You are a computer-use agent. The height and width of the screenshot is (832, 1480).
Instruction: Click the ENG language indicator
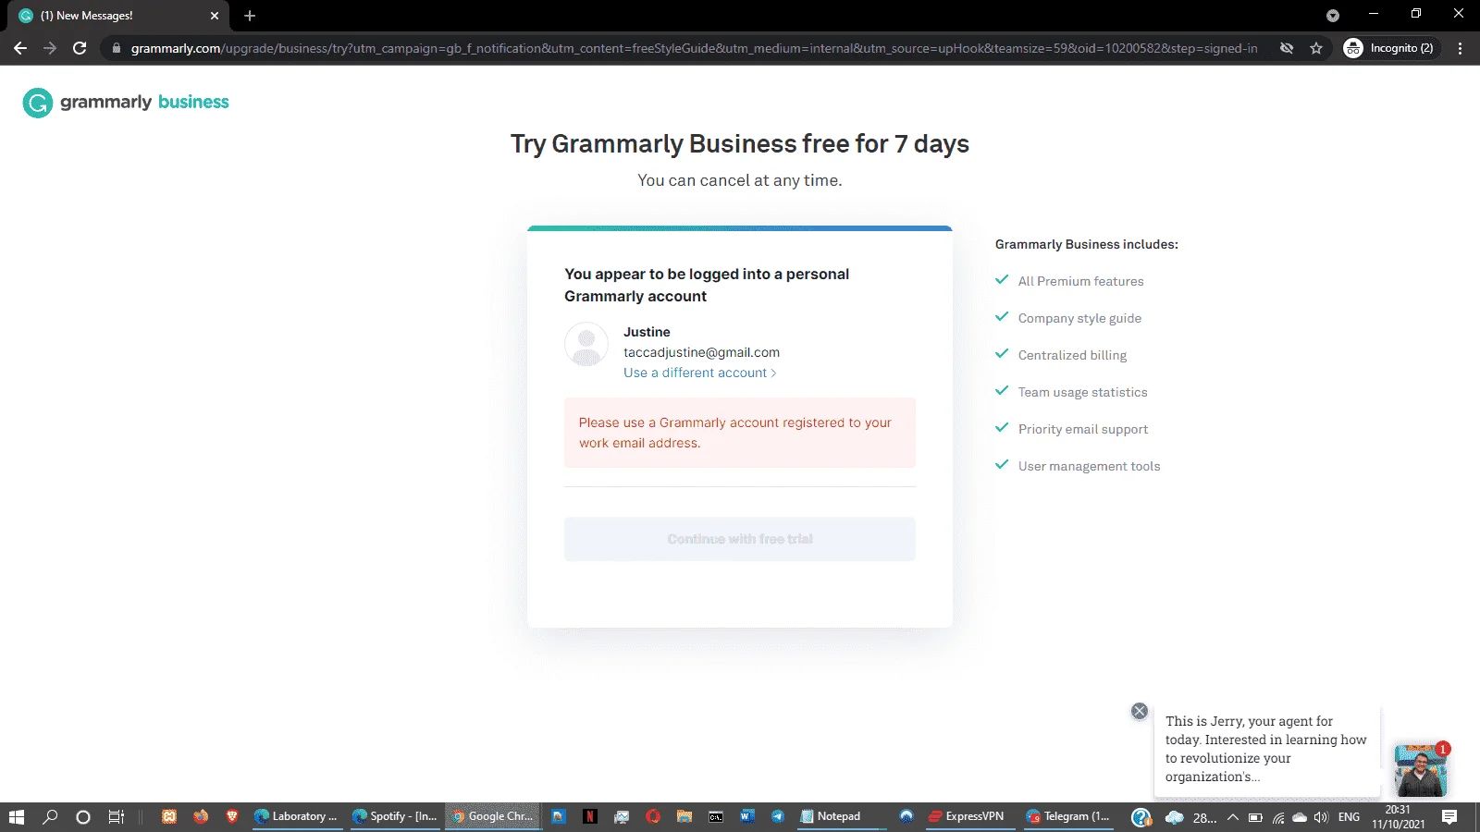[x=1349, y=817]
